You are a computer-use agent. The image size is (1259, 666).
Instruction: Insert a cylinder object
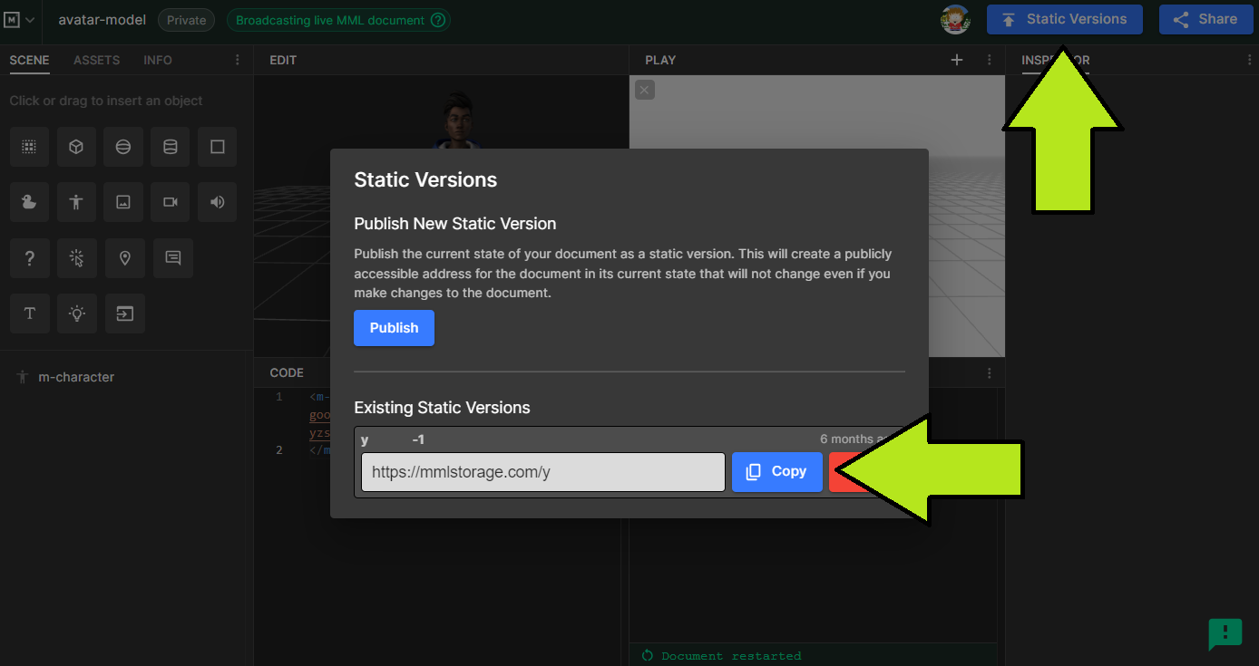click(171, 147)
